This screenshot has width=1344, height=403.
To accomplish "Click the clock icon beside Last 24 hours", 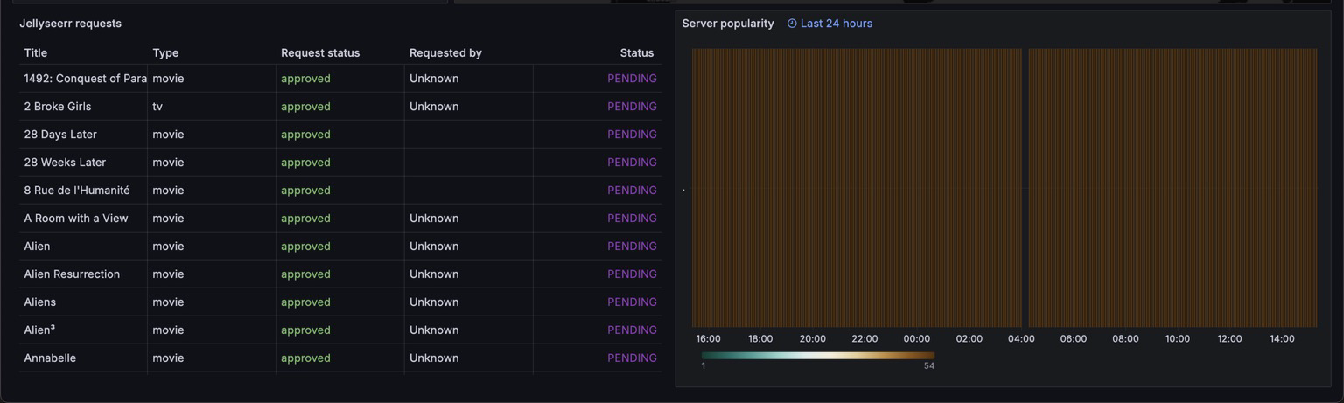I will point(792,24).
